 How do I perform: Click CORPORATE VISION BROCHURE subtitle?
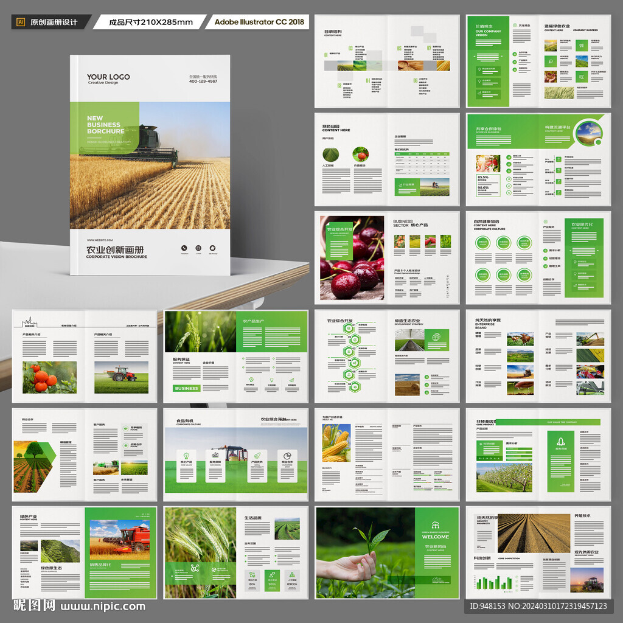click(x=117, y=257)
